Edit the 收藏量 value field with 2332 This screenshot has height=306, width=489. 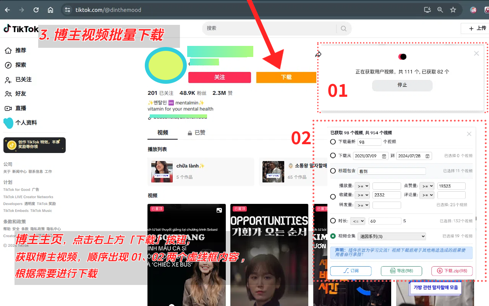(x=387, y=195)
